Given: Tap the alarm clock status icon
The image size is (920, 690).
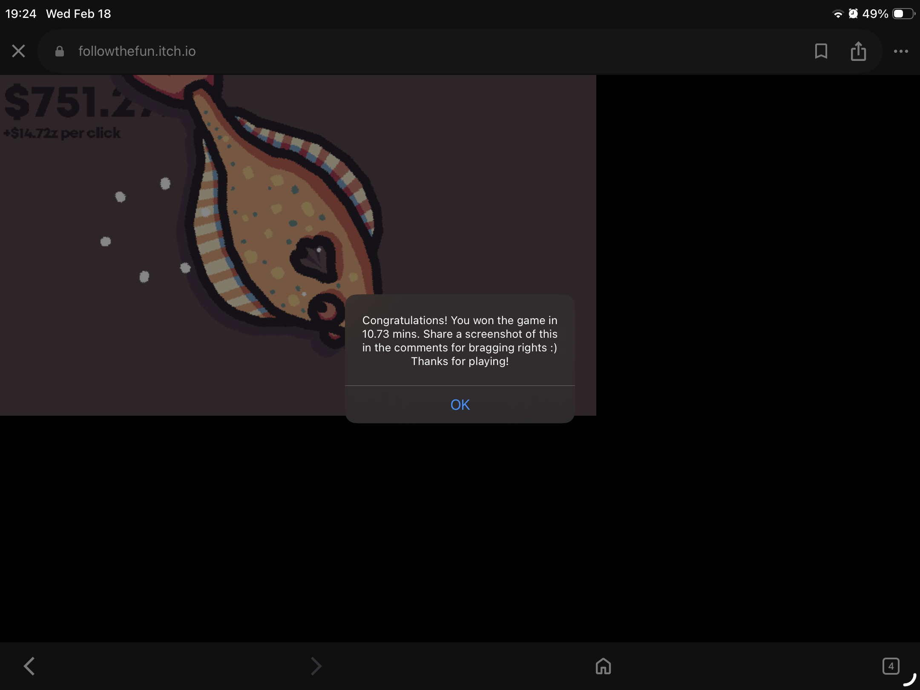Looking at the screenshot, I should click(853, 14).
